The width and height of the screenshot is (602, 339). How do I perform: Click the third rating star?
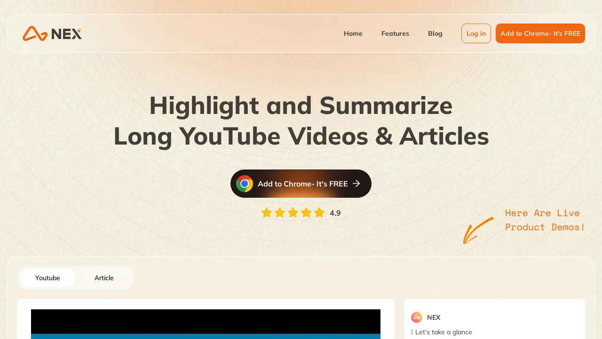click(293, 213)
